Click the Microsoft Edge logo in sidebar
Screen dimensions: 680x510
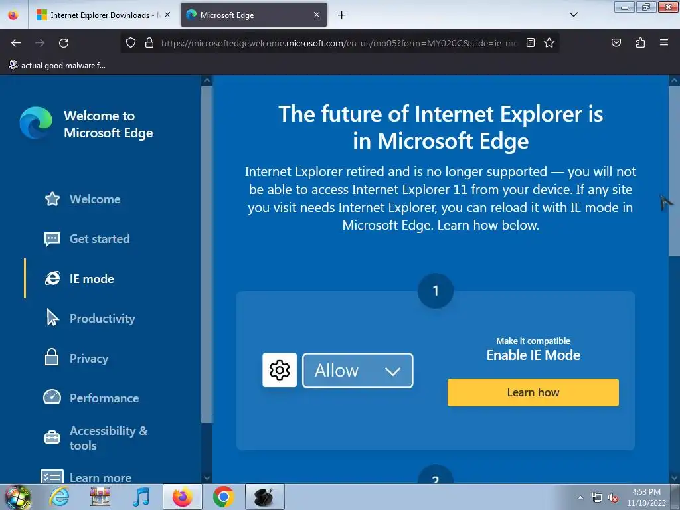click(x=36, y=123)
